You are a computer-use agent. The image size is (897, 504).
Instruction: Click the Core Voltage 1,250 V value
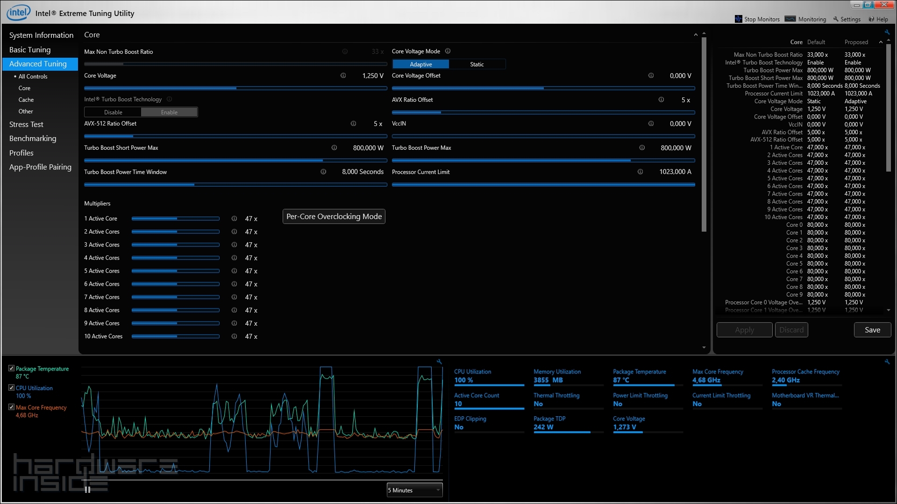pos(373,76)
